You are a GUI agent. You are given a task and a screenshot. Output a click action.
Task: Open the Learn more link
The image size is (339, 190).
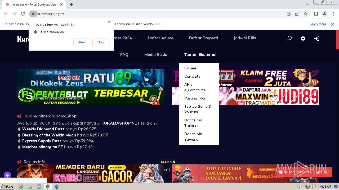(x=318, y=24)
